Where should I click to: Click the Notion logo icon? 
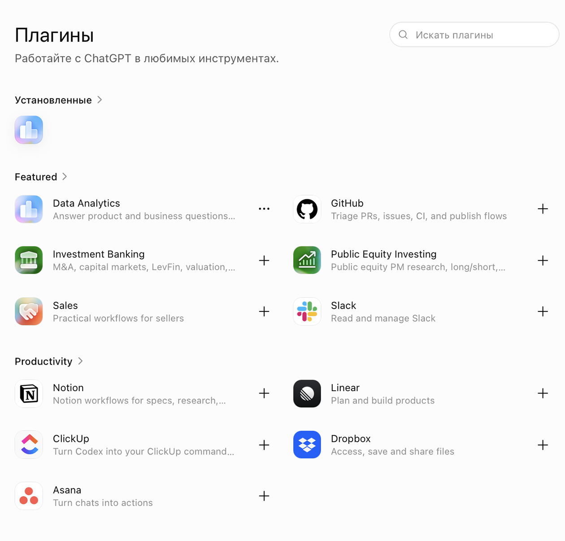pos(29,393)
